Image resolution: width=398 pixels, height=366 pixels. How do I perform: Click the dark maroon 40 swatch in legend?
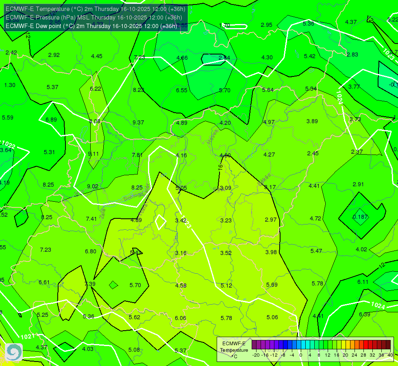pyautogui.click(x=388, y=345)
